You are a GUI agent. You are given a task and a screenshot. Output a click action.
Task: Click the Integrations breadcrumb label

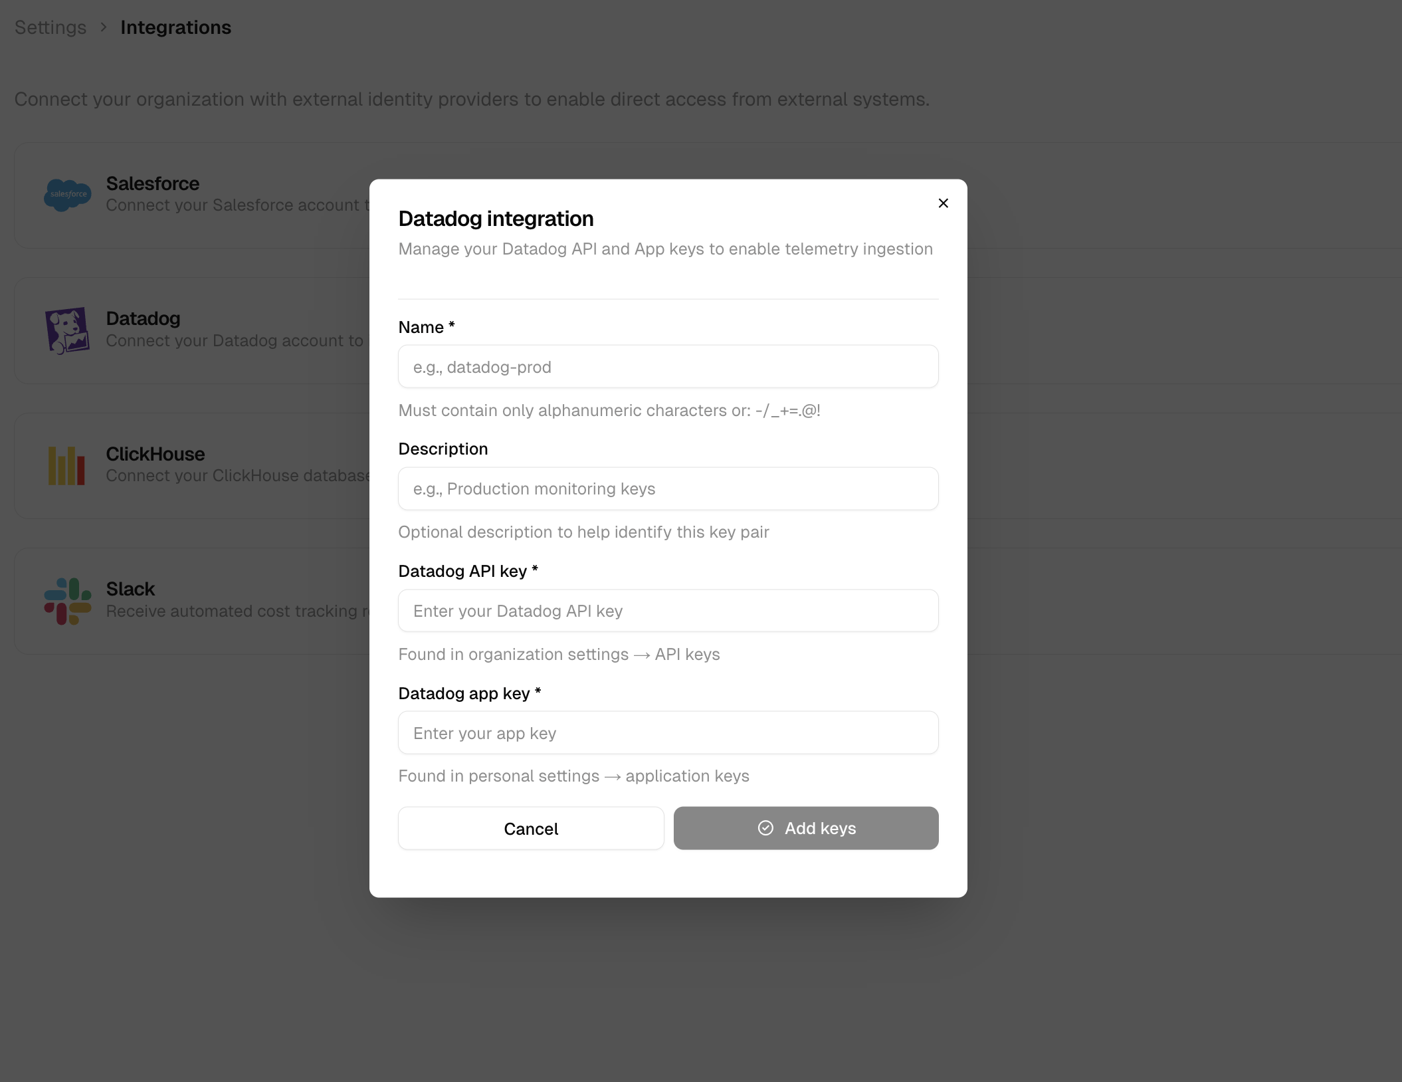175,27
